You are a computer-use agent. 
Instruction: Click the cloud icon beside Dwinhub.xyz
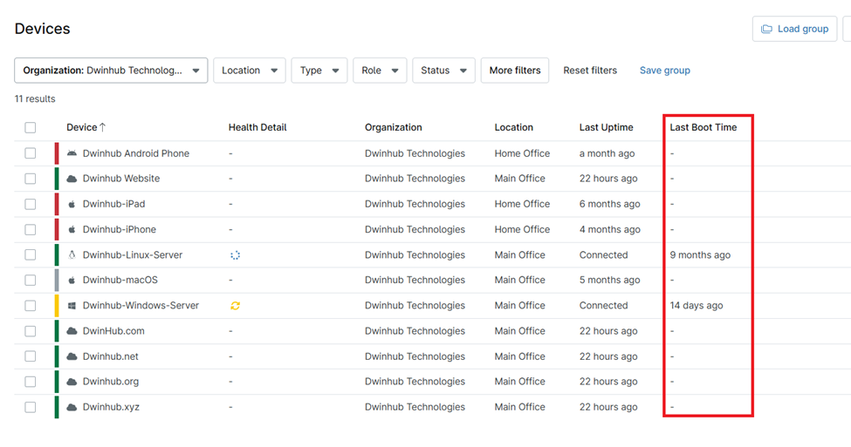pos(72,407)
